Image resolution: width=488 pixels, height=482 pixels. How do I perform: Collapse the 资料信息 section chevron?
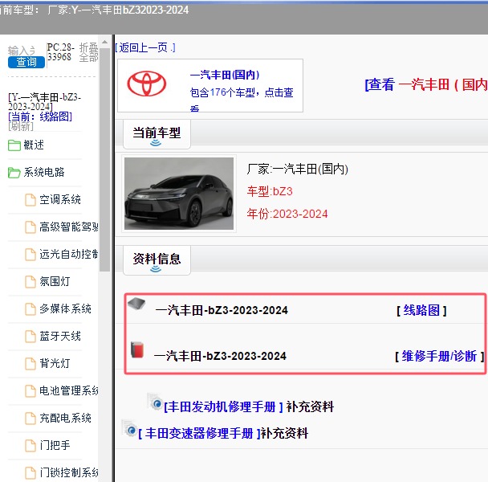(156, 269)
